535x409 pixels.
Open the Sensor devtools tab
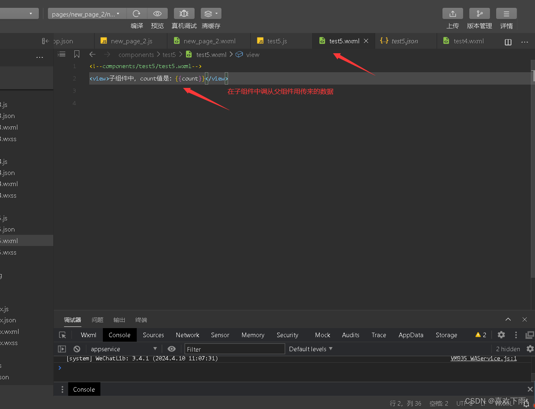coord(220,335)
